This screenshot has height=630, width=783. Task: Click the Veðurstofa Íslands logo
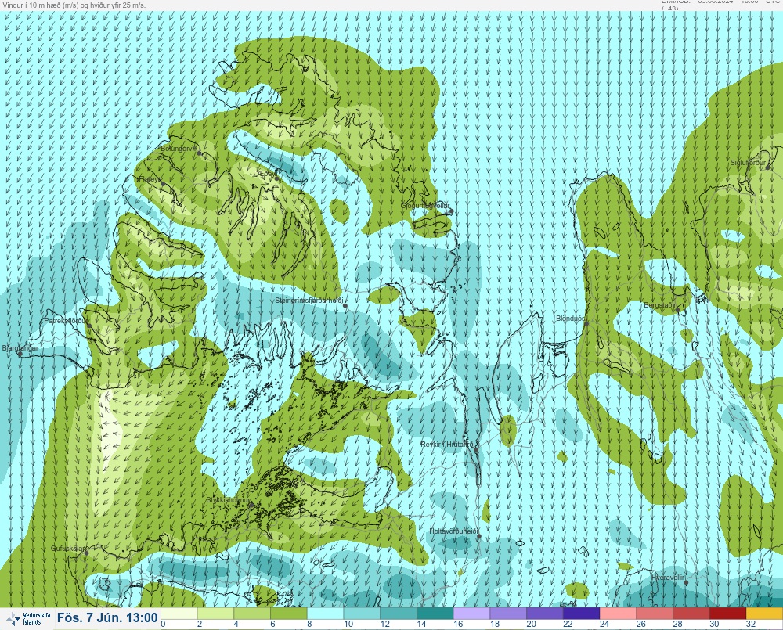tap(28, 618)
